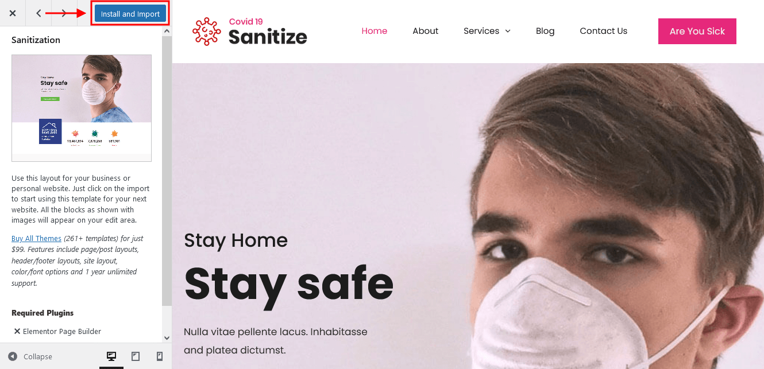
Task: Click the sidebar scrollbar down arrow
Action: [167, 338]
